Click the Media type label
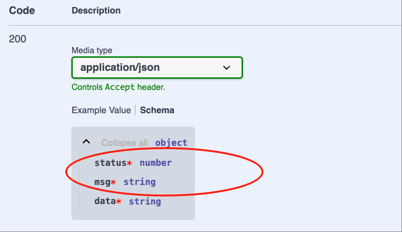The height and width of the screenshot is (232, 402). coord(92,50)
